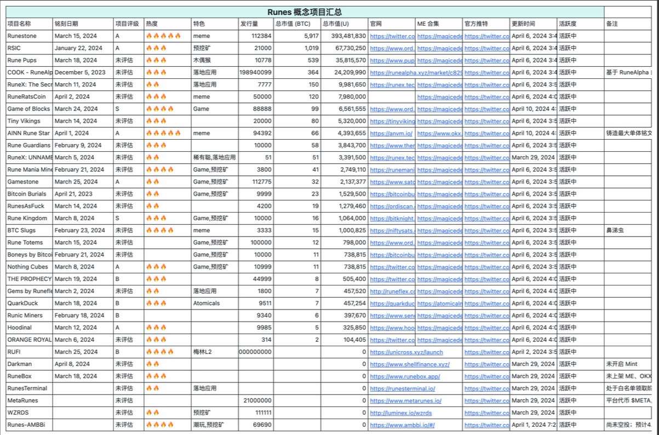This screenshot has height=435, width=659.
Task: Click the flame rating in BTC Slugs row
Action: point(159,231)
